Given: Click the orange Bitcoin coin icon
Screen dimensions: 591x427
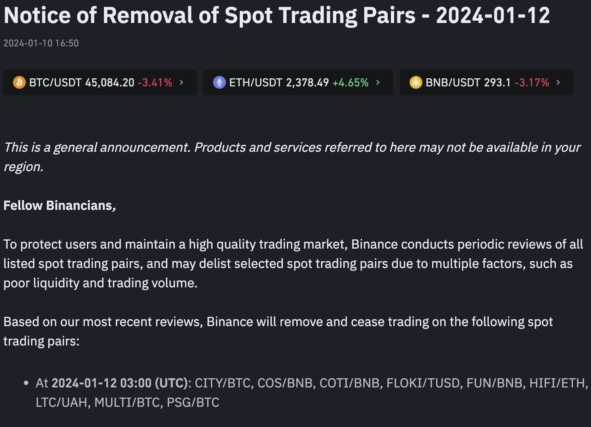Looking at the screenshot, I should point(19,82).
